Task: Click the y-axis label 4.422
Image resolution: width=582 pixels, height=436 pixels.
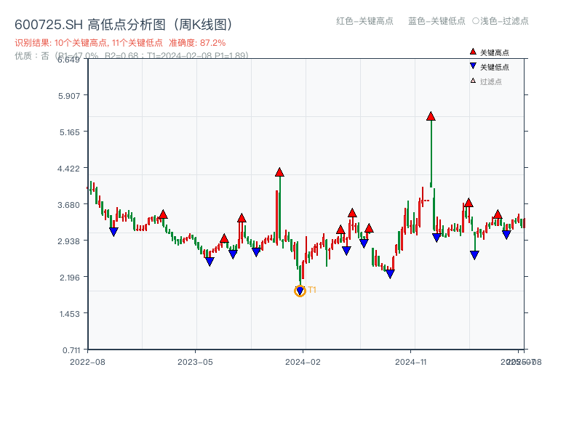Action: pos(68,169)
